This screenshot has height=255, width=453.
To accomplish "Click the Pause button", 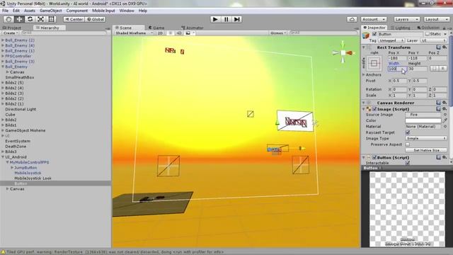I will (x=226, y=19).
